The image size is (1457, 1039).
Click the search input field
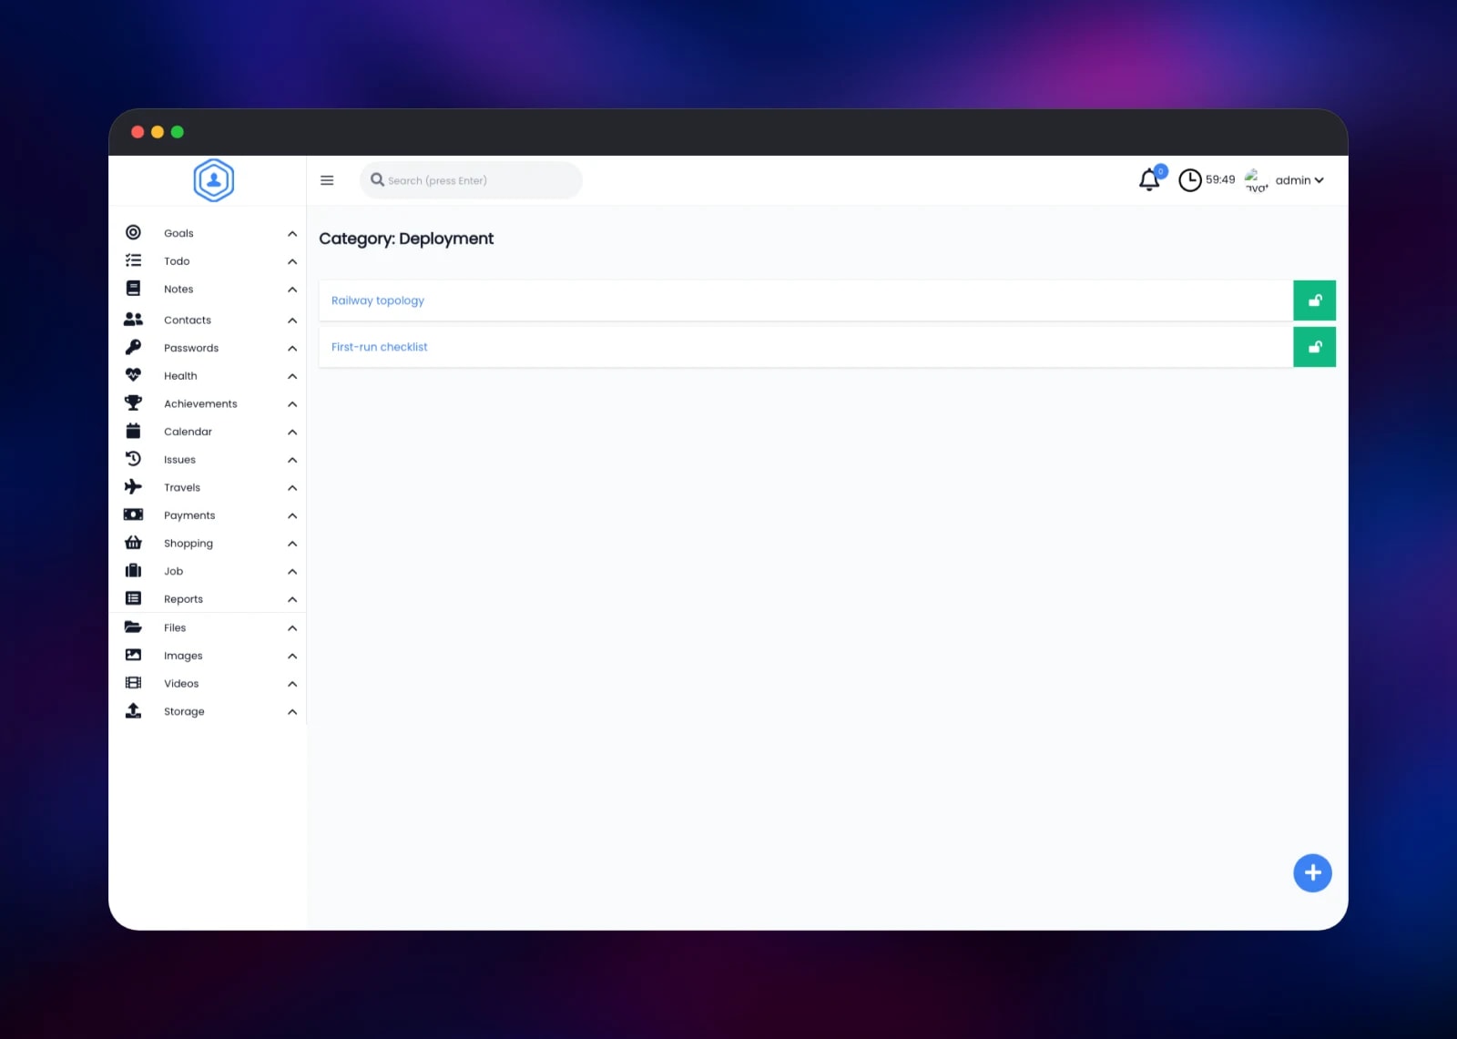472,180
